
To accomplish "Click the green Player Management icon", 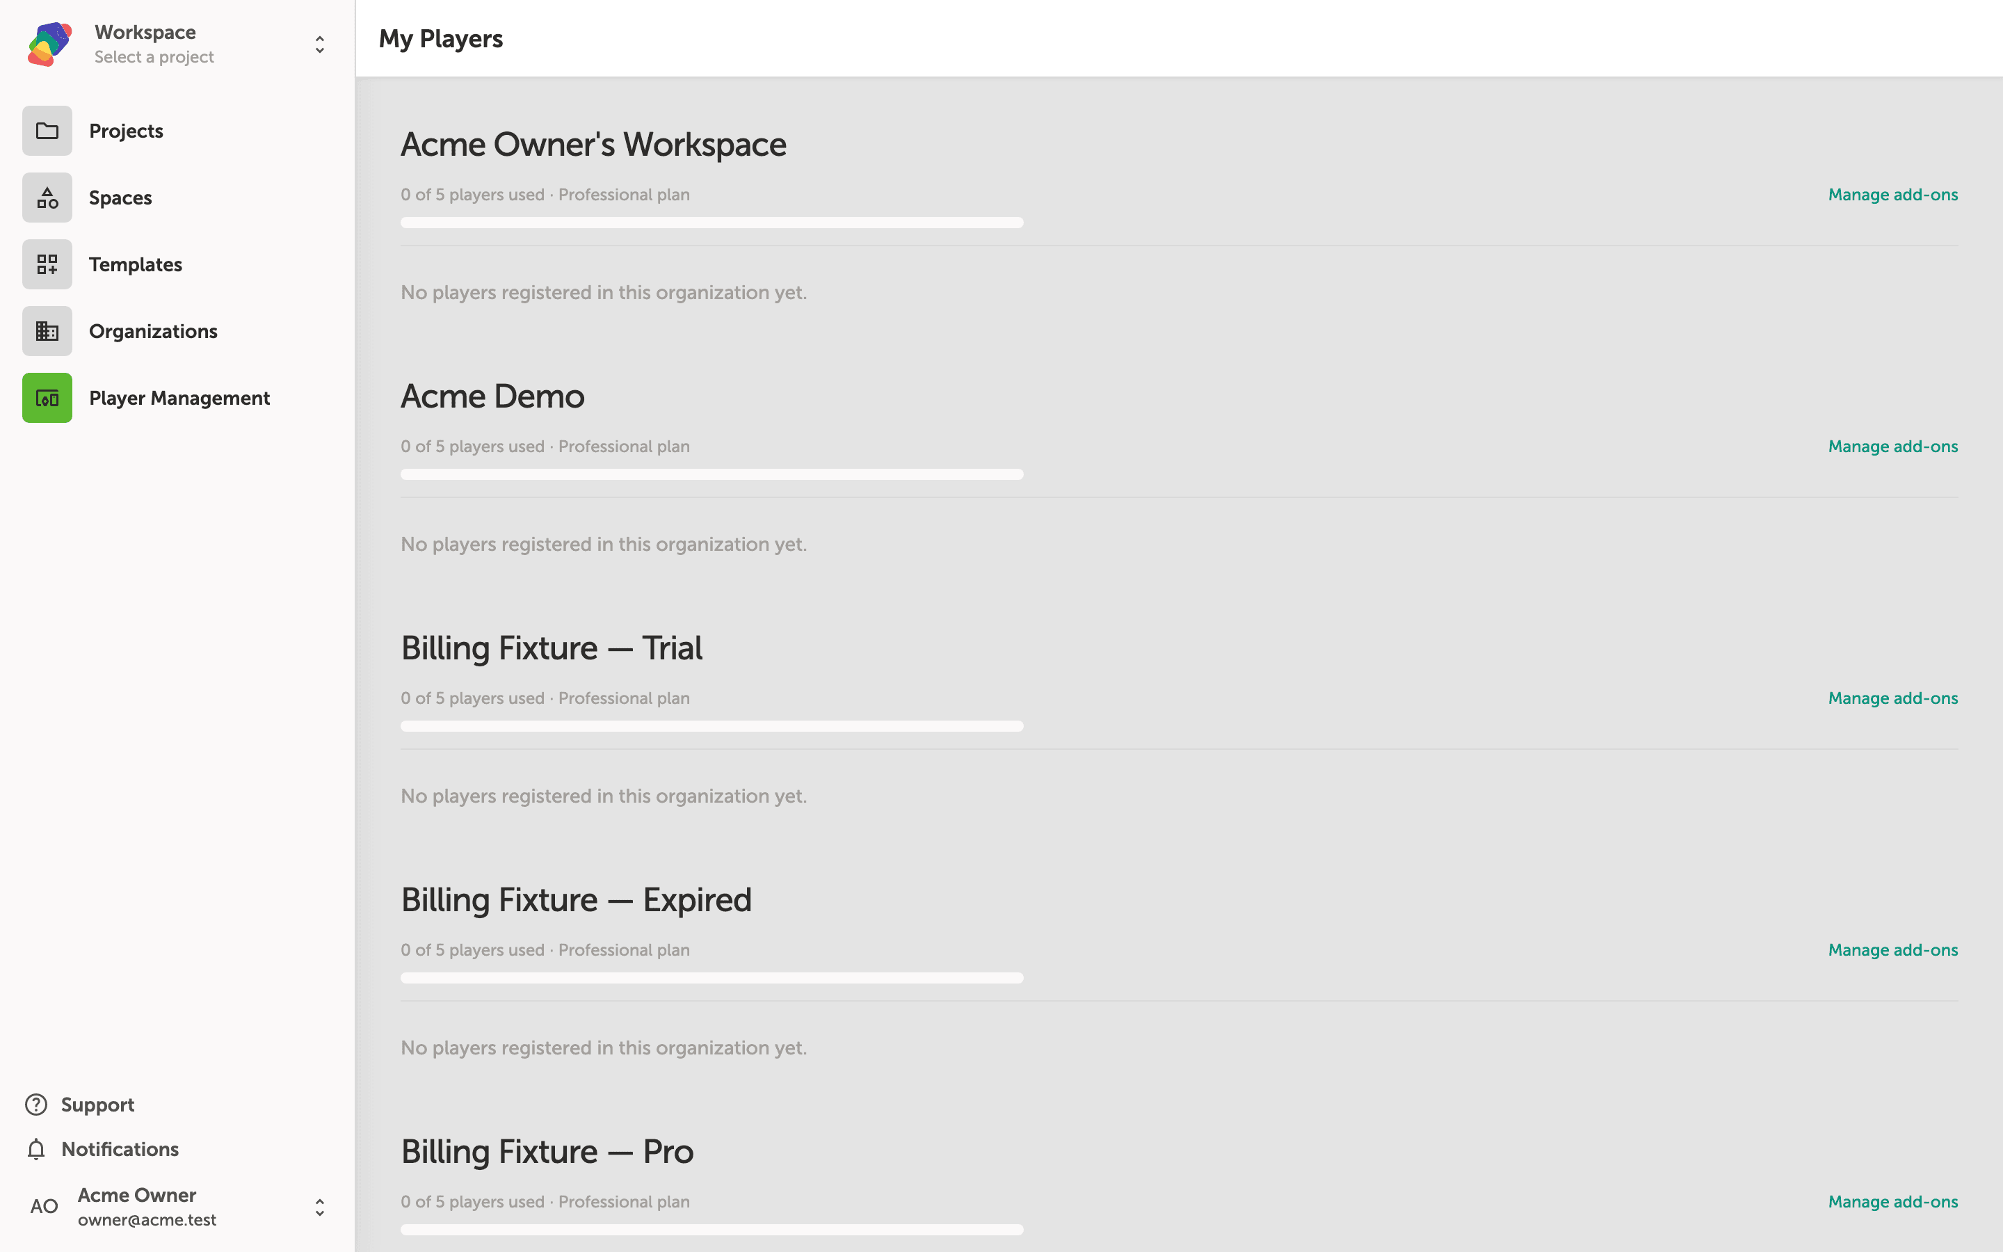I will tap(47, 399).
